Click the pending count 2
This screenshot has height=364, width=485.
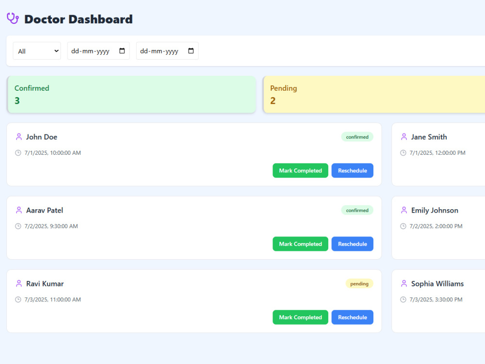tap(273, 100)
